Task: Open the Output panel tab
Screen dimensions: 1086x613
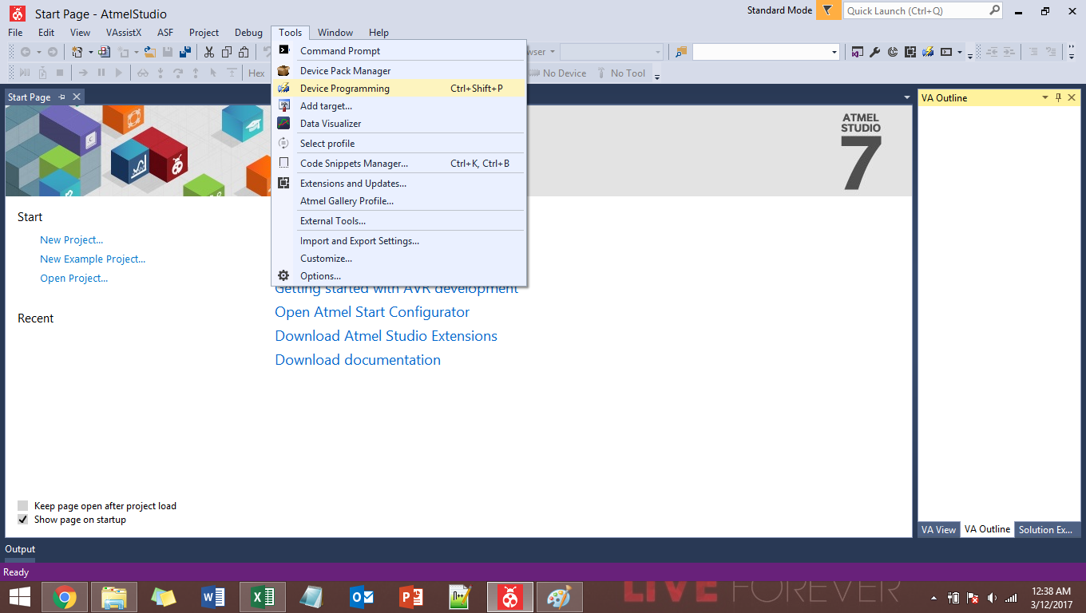Action: coord(20,549)
